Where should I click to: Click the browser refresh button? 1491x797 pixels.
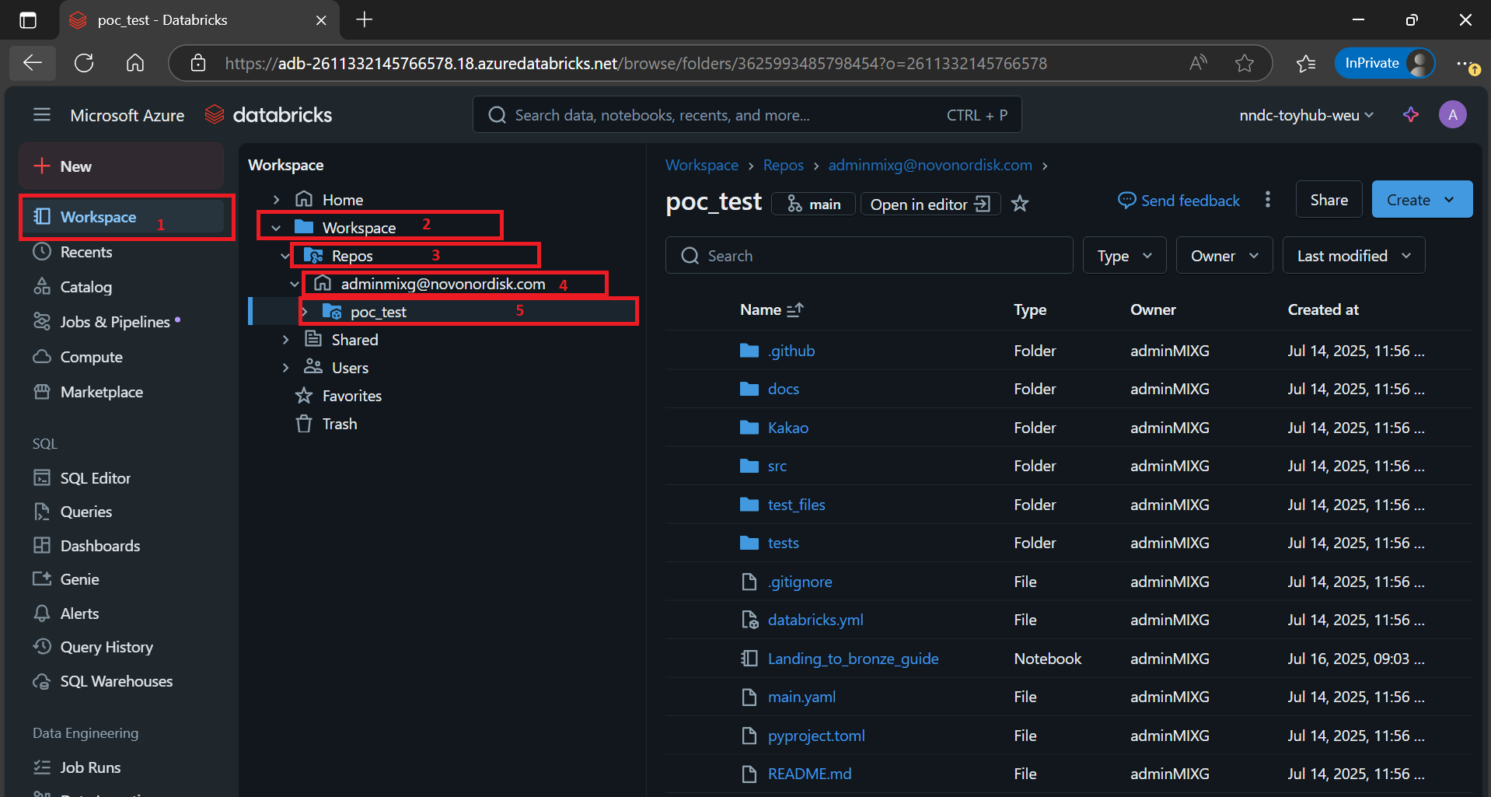click(x=84, y=63)
